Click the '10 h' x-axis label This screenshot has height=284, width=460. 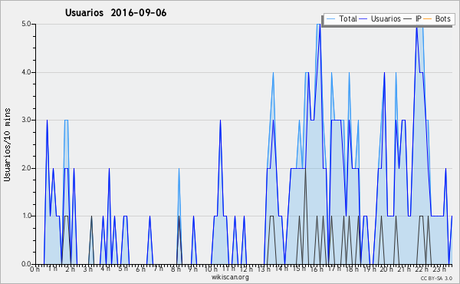(x=211, y=269)
